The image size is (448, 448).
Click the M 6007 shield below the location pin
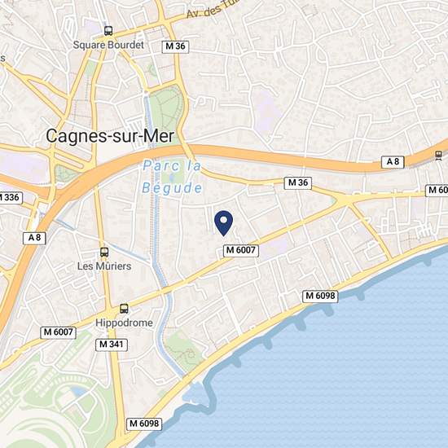click(241, 250)
